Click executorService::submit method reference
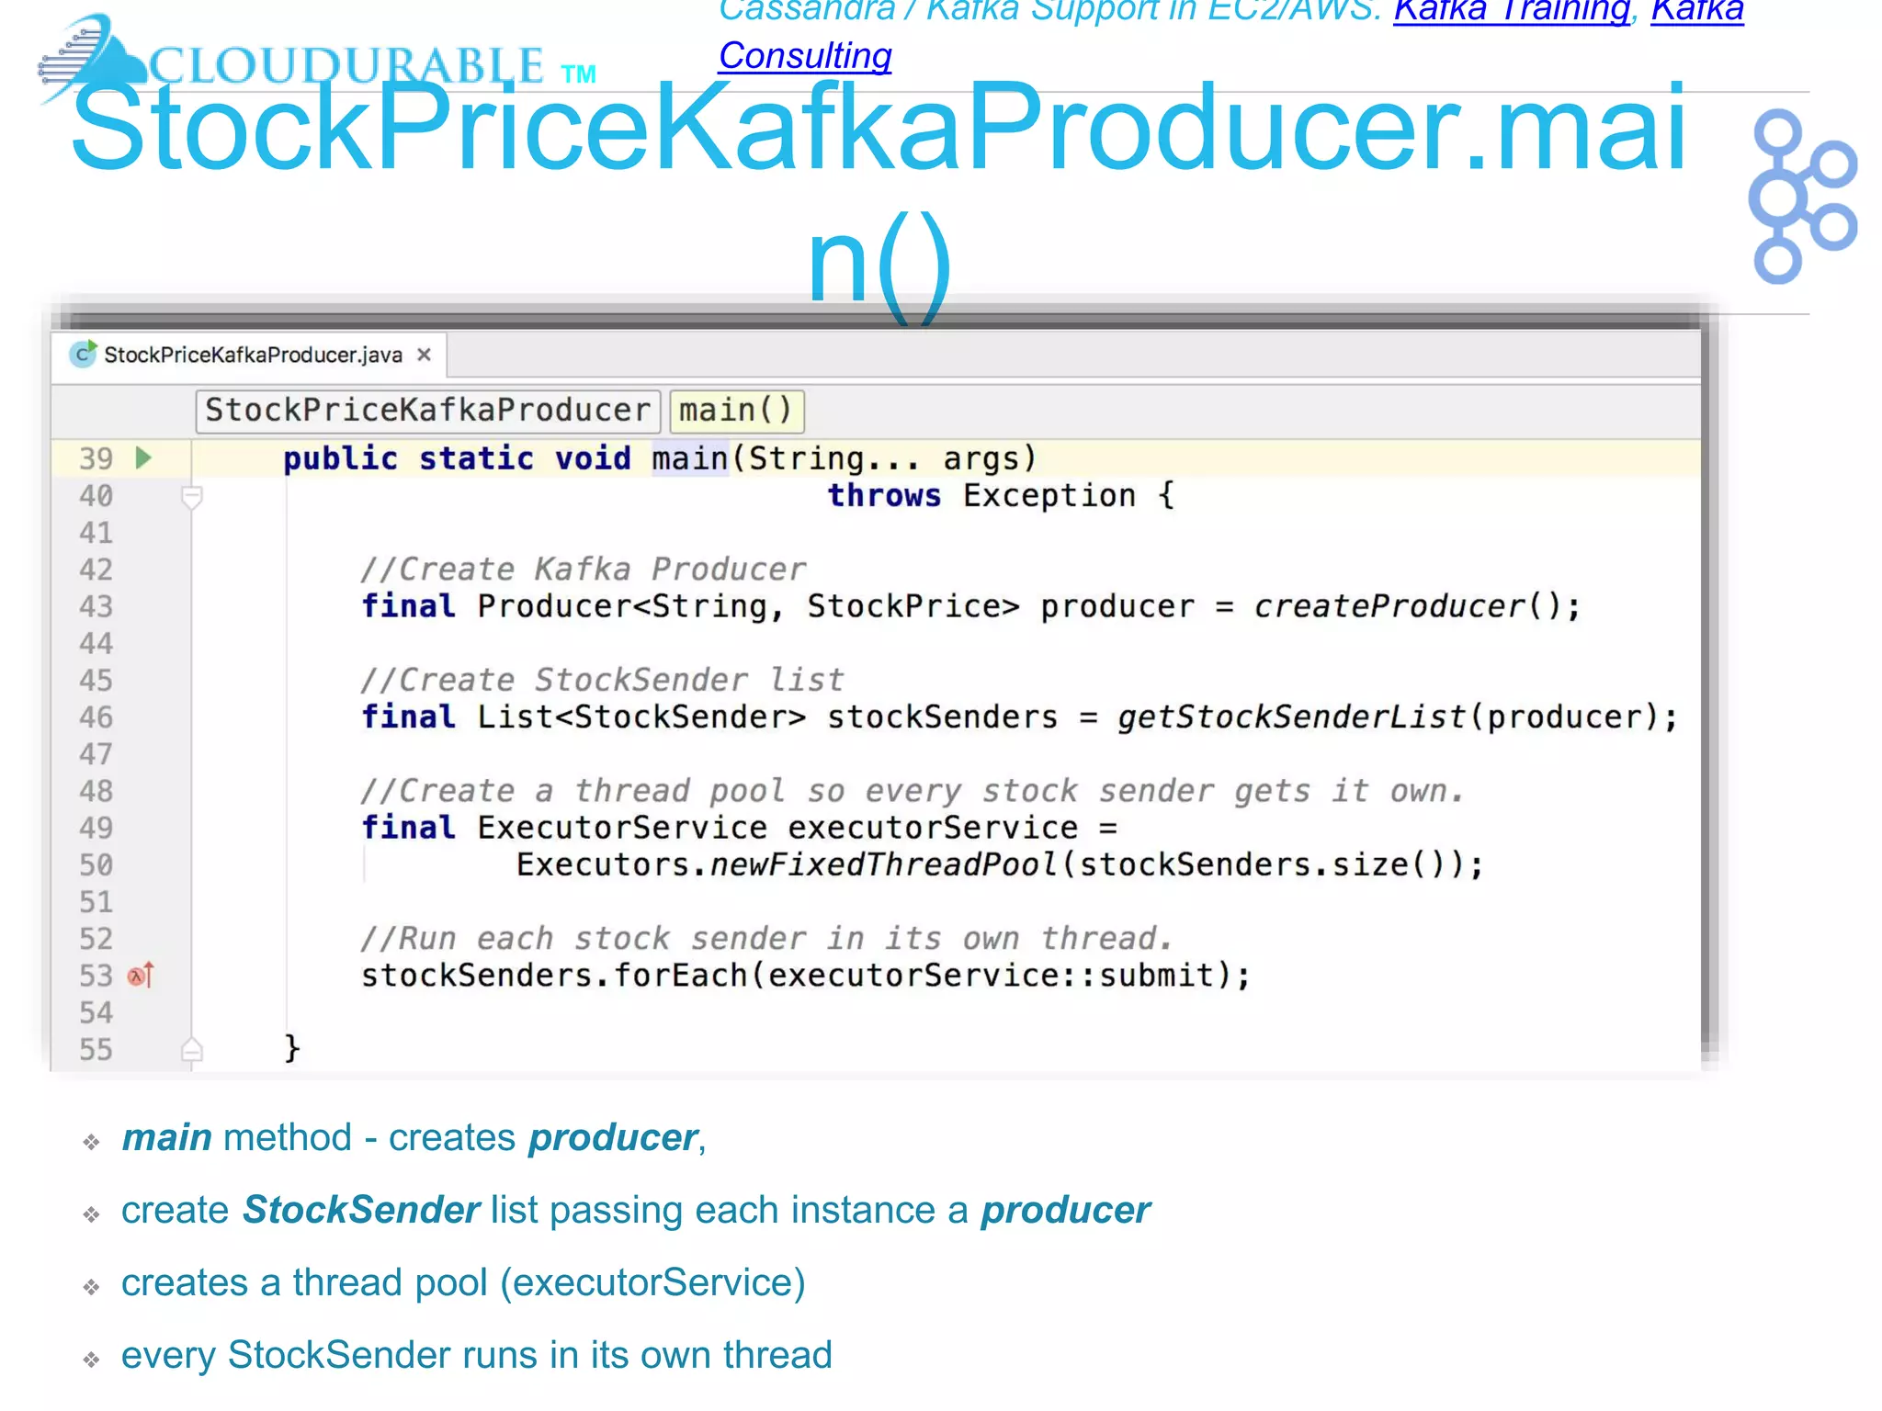The height and width of the screenshot is (1411, 1882). (992, 975)
